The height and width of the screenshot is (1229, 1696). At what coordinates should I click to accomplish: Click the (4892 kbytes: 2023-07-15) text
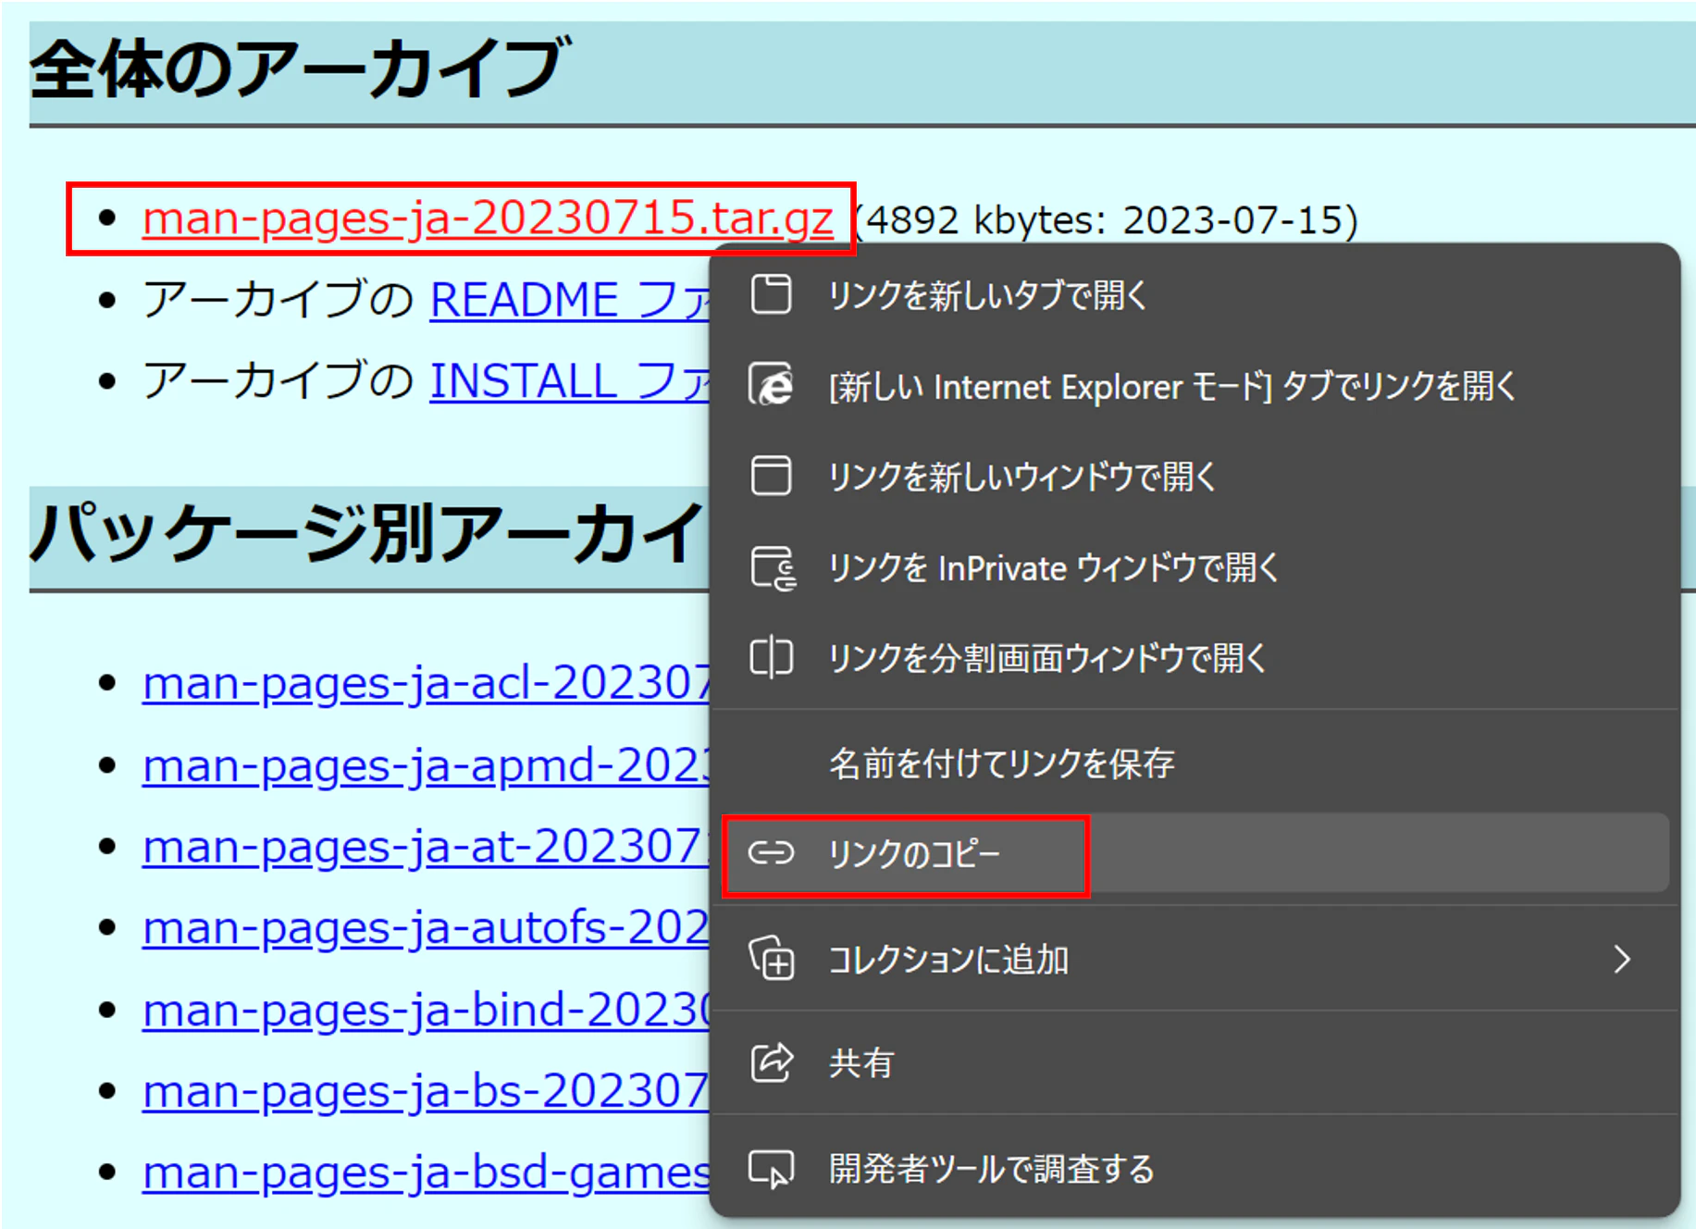1107,220
